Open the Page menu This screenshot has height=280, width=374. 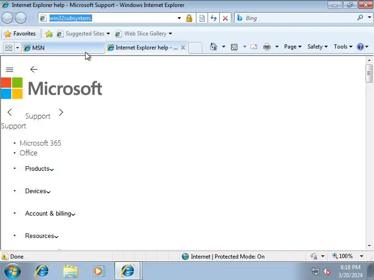293,47
